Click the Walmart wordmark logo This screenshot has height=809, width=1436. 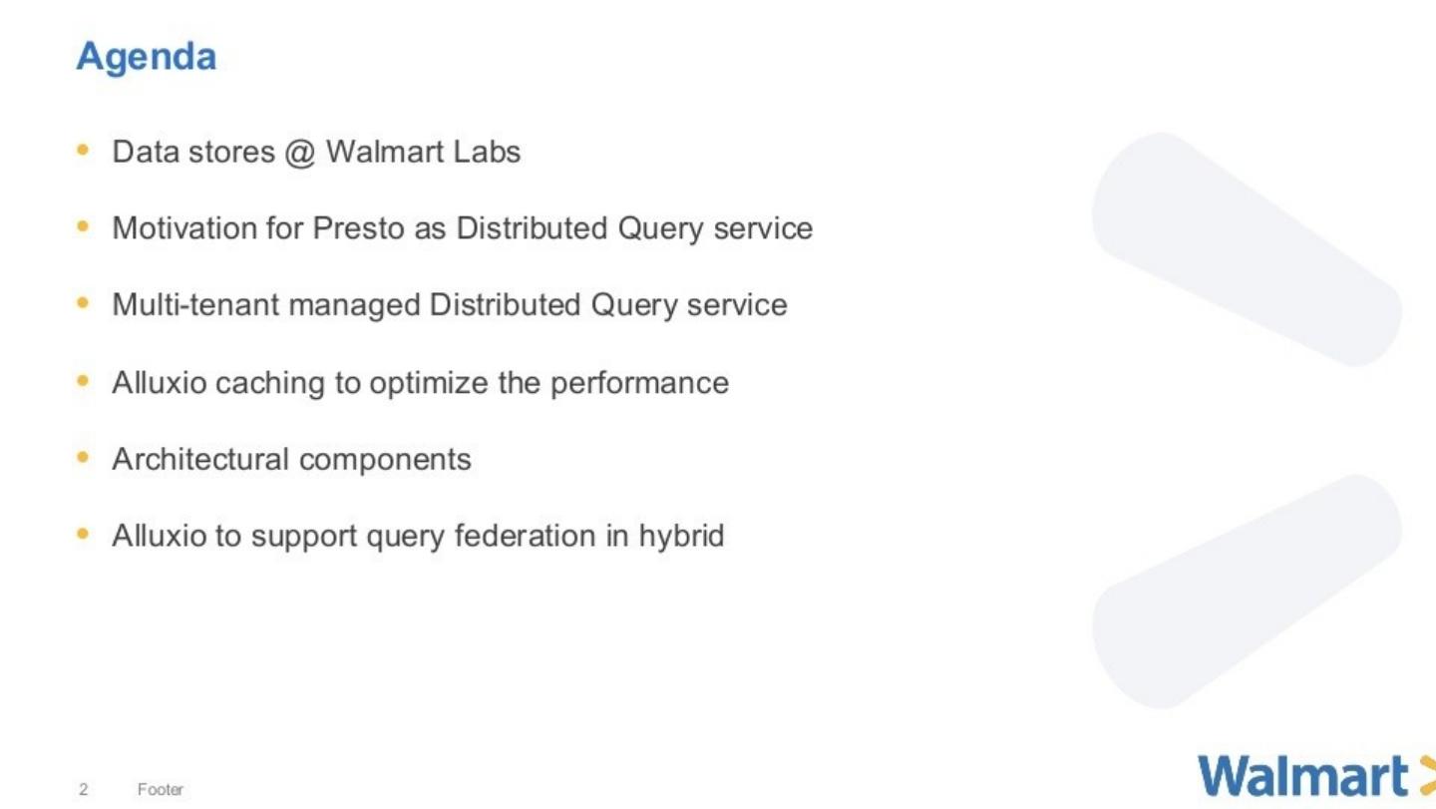pos(1302,777)
